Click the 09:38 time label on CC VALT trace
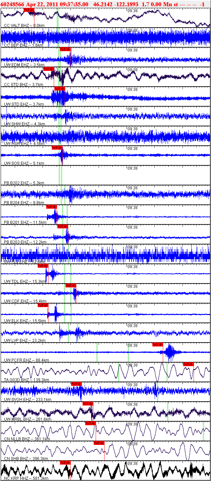 click(132, 10)
